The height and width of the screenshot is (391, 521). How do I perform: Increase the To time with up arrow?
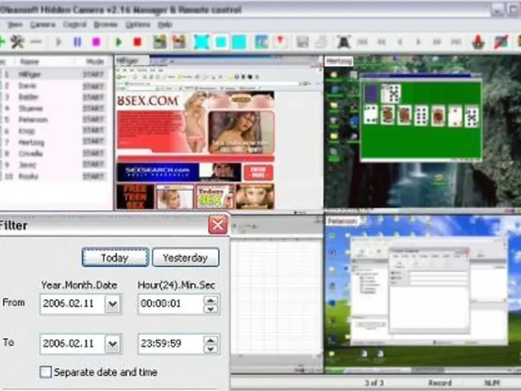pos(210,340)
